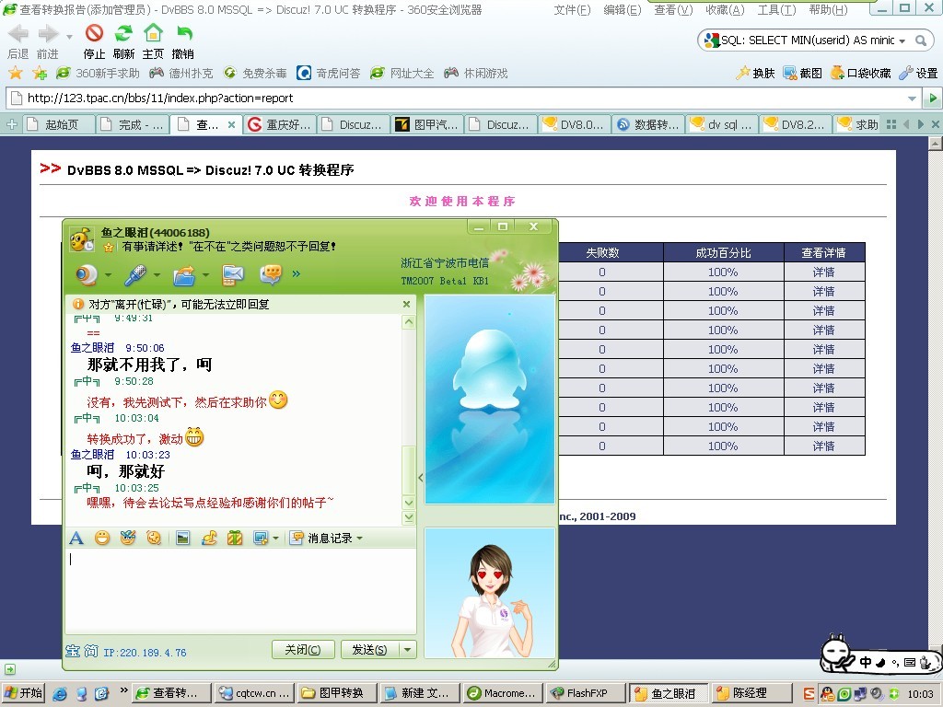Click the 发送(S) send button
The image size is (943, 707).
(x=369, y=649)
